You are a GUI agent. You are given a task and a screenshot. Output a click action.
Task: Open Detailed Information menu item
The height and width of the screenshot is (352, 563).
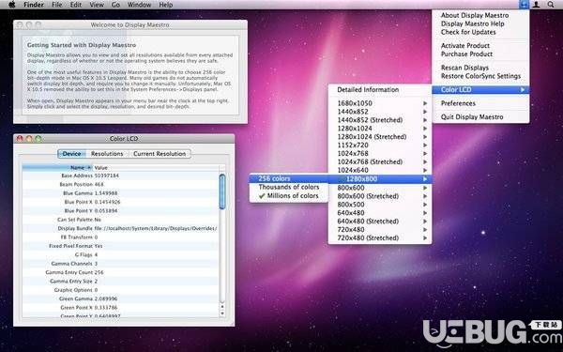[380, 90]
